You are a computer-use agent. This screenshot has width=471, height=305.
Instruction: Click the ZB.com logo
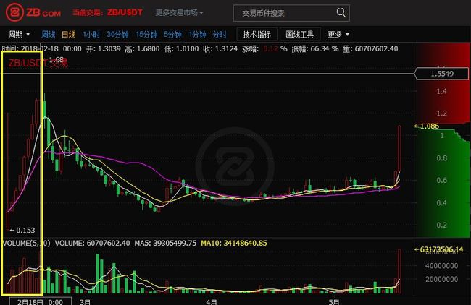coord(33,12)
